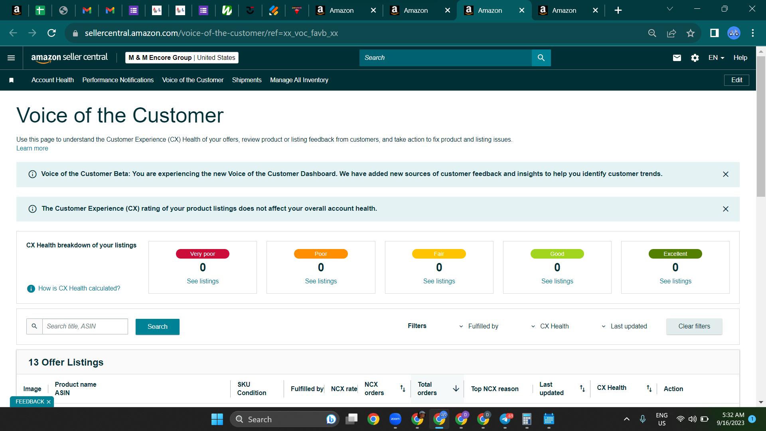Bookmark this page with the star icon
Screen dimensions: 766x431
(x=691, y=33)
